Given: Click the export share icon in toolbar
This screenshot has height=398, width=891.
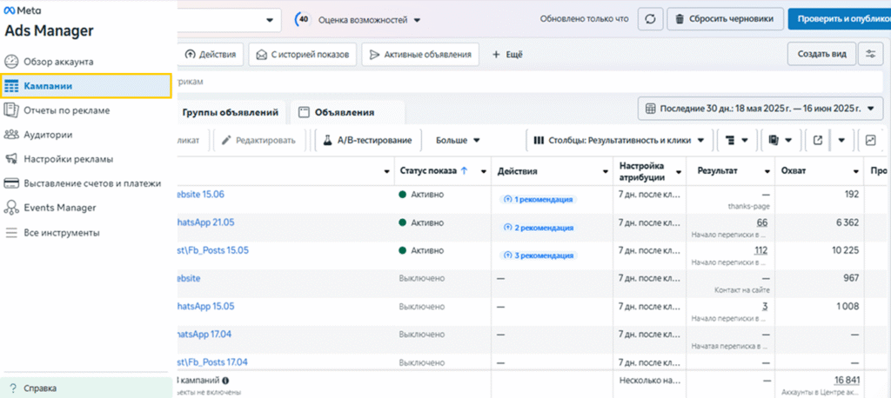Looking at the screenshot, I should 818,140.
